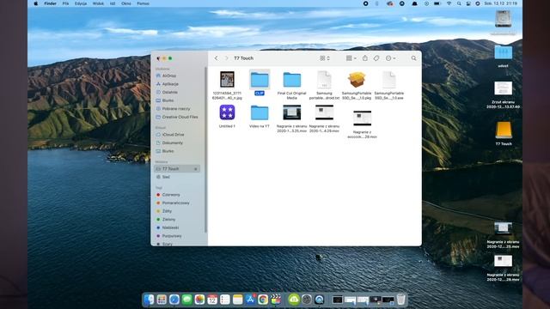
Task: Open the group-by dropdown in toolbar
Action: coord(351,58)
